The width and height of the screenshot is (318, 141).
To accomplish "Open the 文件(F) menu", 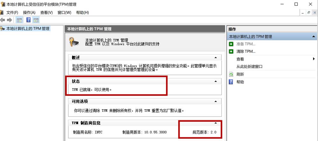I will [12, 13].
